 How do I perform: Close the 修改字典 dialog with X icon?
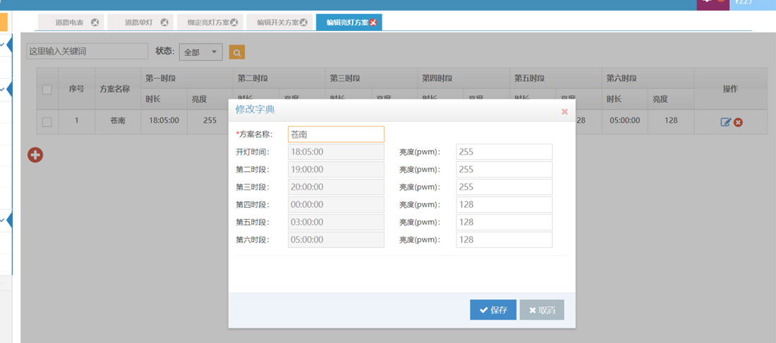564,111
